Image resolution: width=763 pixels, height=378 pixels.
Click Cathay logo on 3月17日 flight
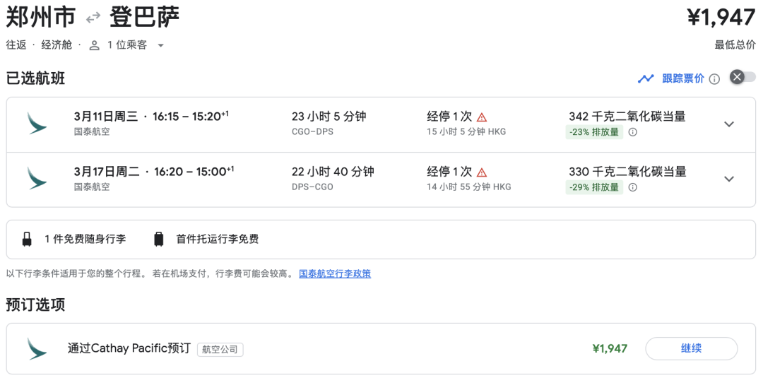[x=37, y=179]
